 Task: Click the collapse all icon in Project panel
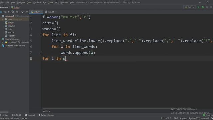point(17,12)
